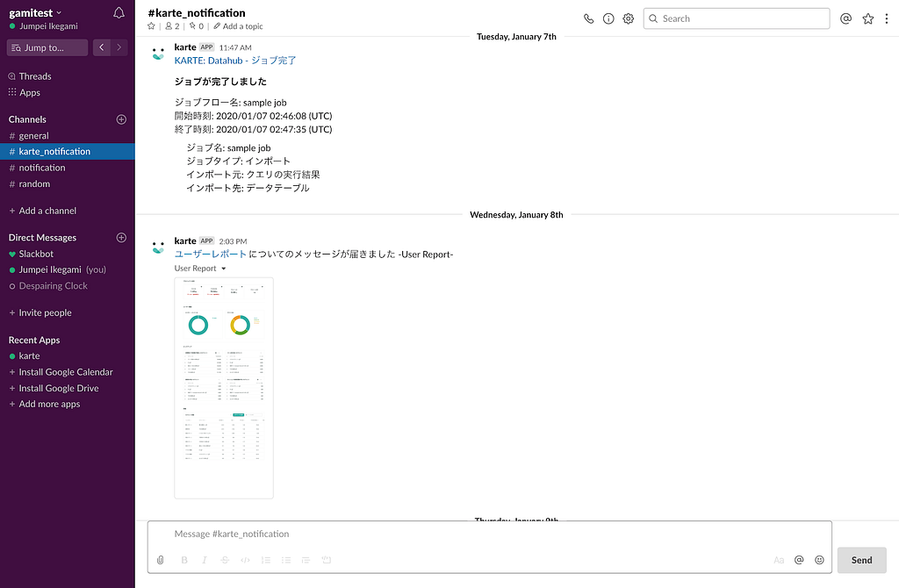Screen dimensions: 899x588
Task: Open channel settings gear icon
Action: pyautogui.click(x=629, y=18)
